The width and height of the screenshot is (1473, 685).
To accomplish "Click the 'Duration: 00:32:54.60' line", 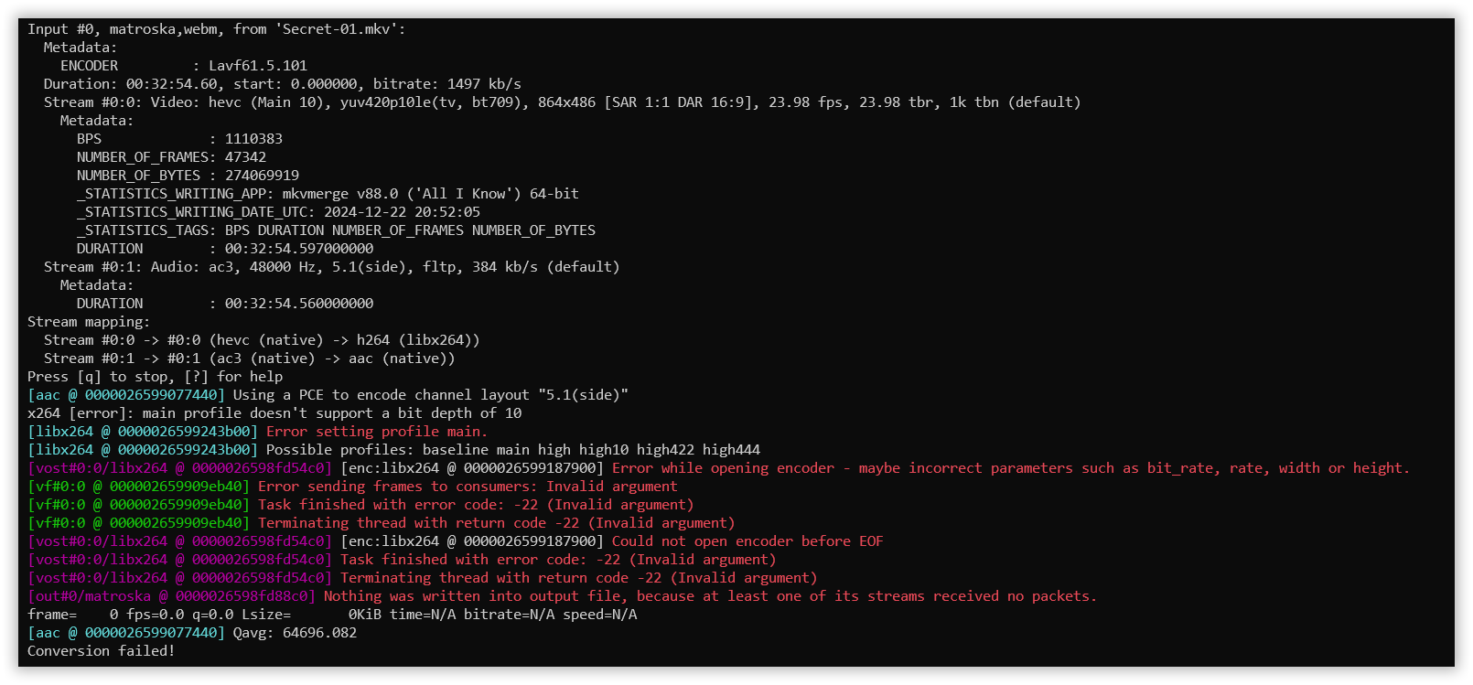I will (x=283, y=84).
